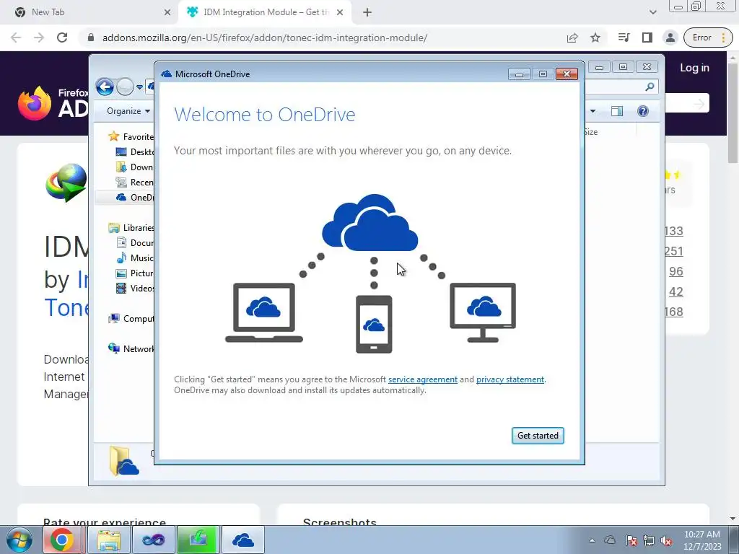Open File Explorer from the taskbar
The width and height of the screenshot is (739, 554).
(109, 540)
